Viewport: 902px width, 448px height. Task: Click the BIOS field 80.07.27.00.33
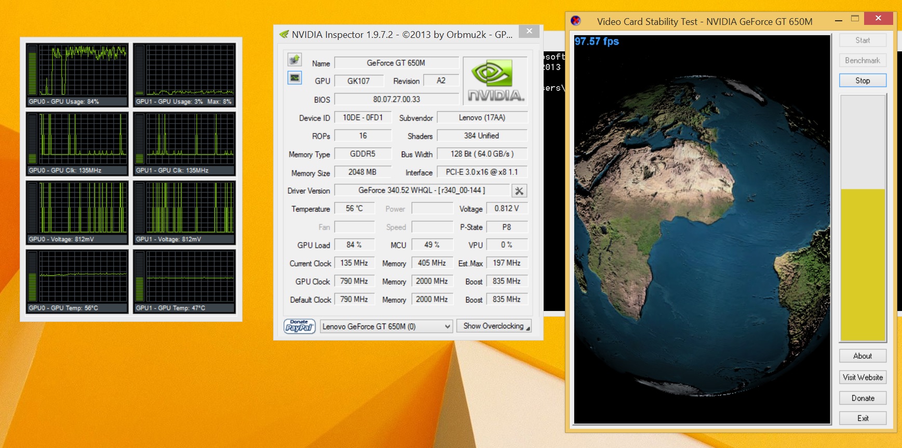click(x=396, y=99)
